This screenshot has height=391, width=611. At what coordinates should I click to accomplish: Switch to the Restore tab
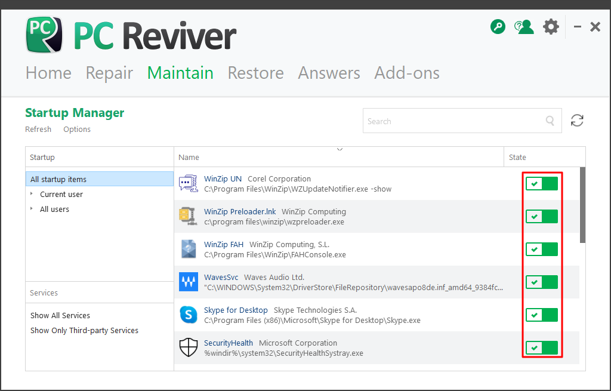(x=255, y=73)
